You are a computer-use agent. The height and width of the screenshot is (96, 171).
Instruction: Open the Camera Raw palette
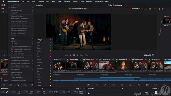coord(3,85)
